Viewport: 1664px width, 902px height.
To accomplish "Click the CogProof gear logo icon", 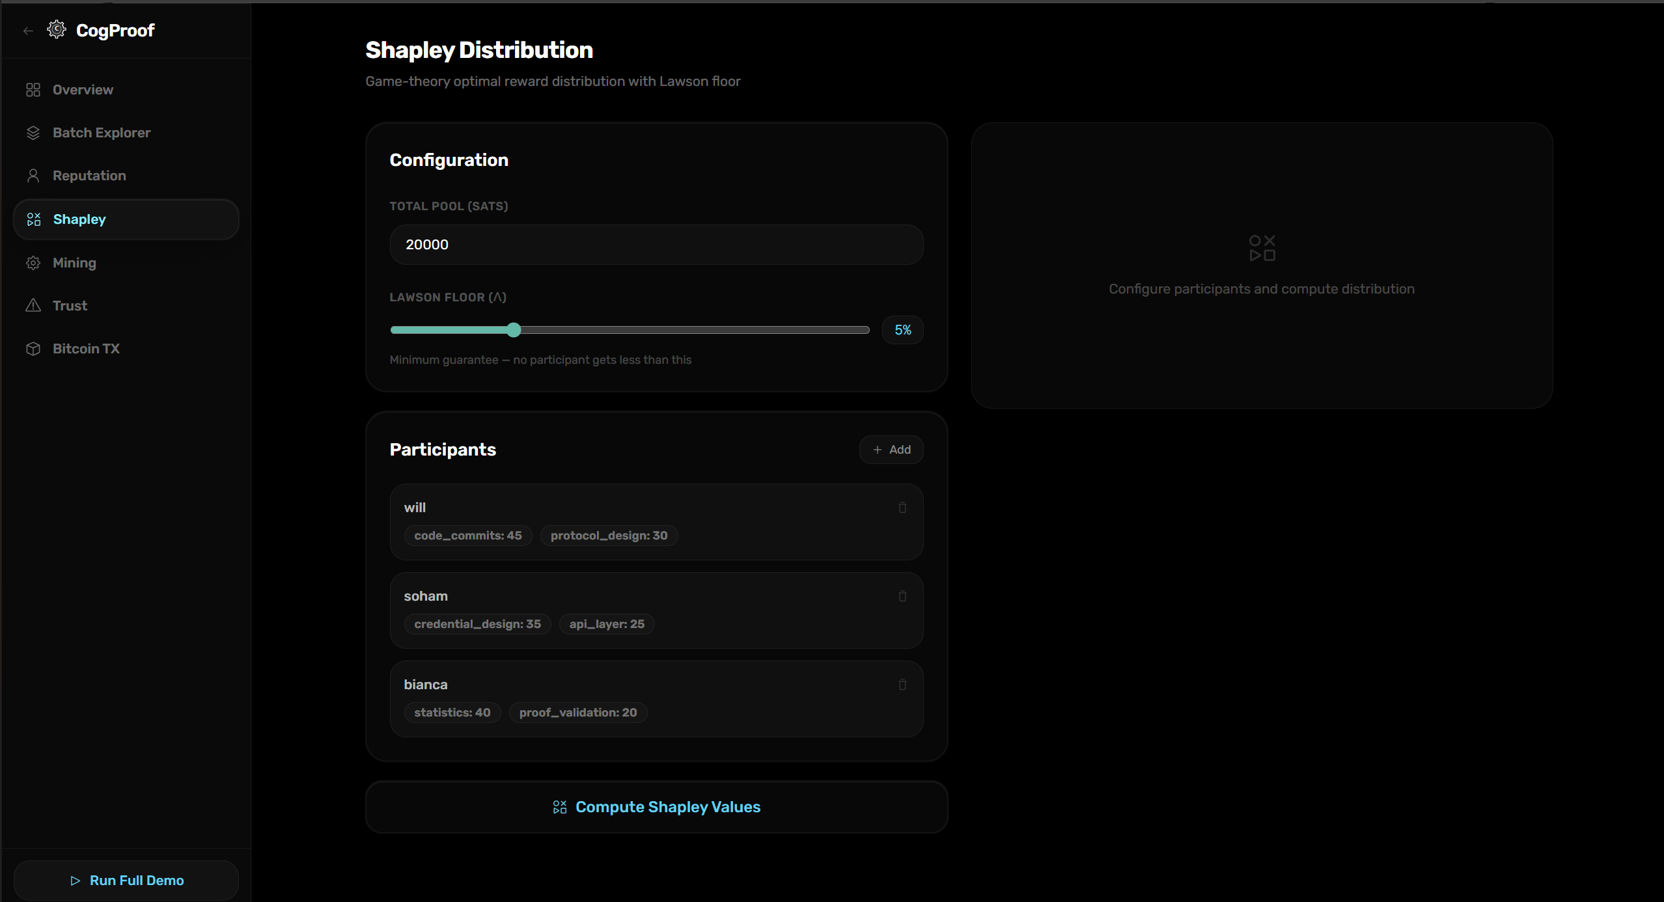I will [x=57, y=30].
